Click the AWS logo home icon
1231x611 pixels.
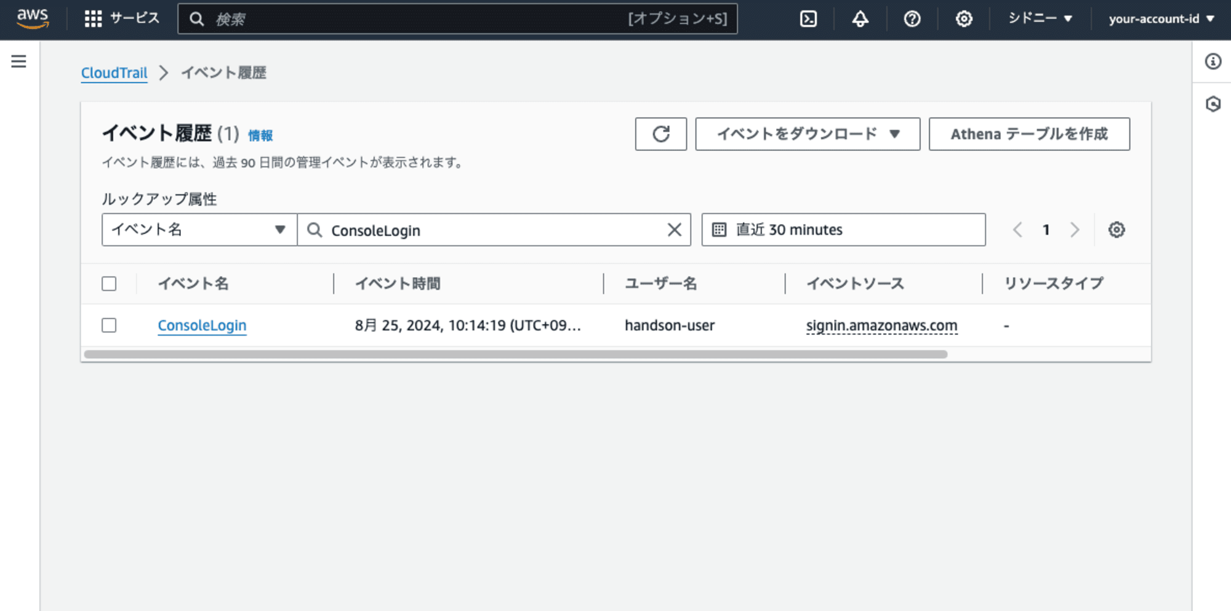(x=33, y=18)
